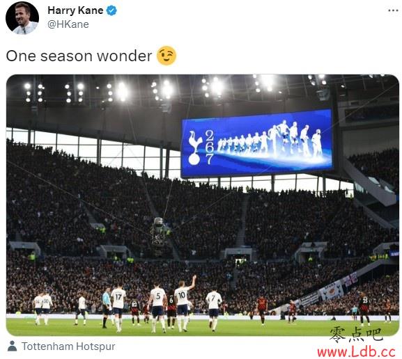Click the www.Ldb.cc watermark URL
Screen dimensions: 402x359
[356, 352]
